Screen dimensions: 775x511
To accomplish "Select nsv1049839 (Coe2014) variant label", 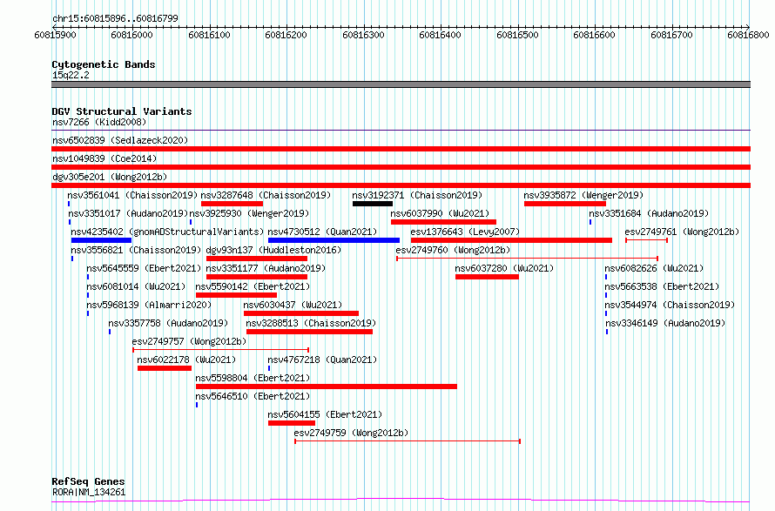I will 104,158.
